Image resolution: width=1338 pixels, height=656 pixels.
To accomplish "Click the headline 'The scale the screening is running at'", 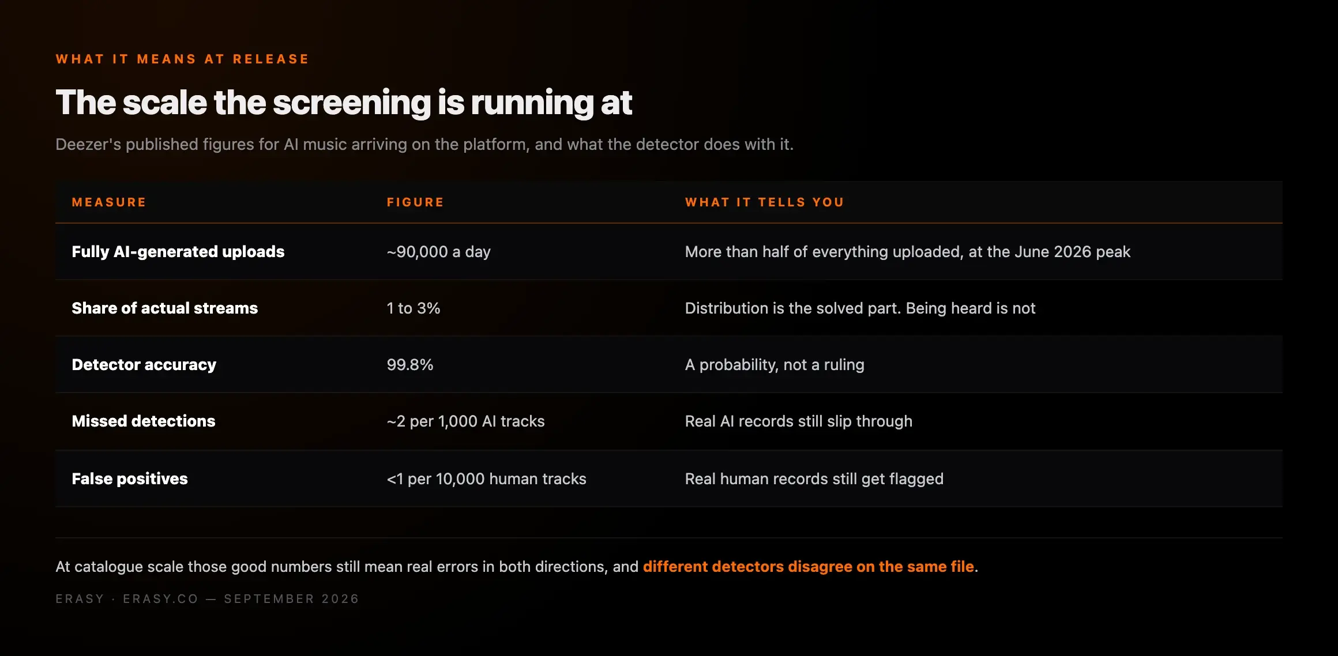I will (344, 103).
